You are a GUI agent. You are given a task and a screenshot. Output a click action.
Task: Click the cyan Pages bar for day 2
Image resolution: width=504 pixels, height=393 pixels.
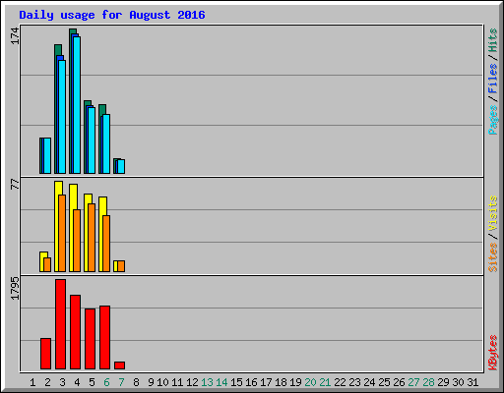(x=47, y=155)
